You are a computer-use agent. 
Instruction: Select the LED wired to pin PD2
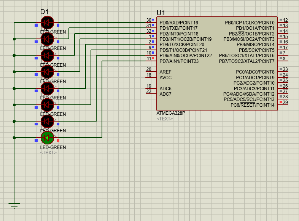(47, 55)
